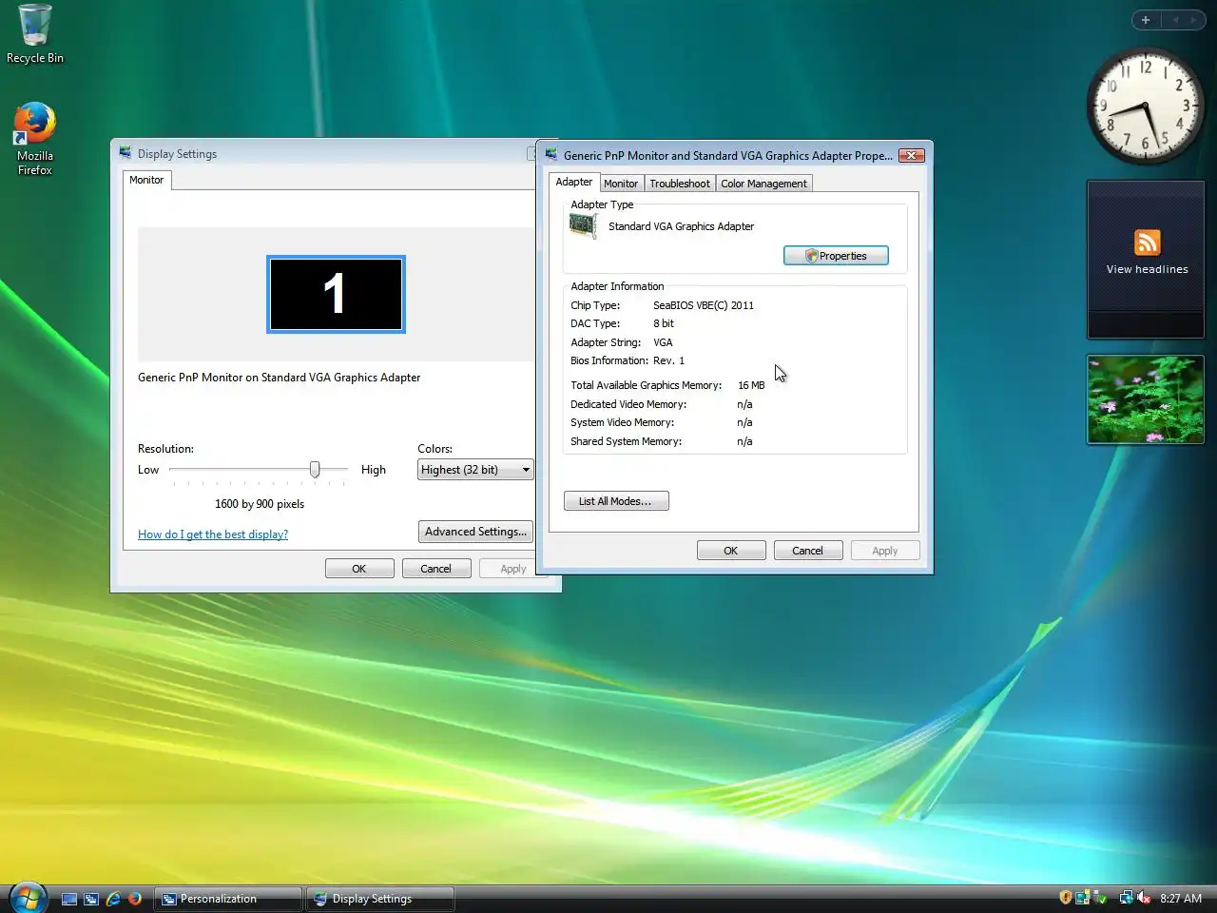The image size is (1217, 913).
Task: Click the '8 bit' DAC type value
Action: [x=664, y=323]
